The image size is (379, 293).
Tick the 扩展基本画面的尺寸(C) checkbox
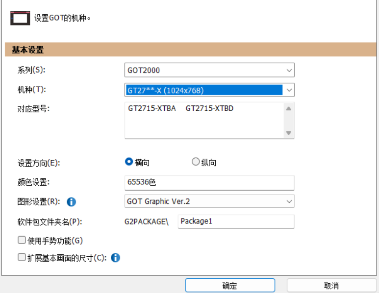[22, 257]
